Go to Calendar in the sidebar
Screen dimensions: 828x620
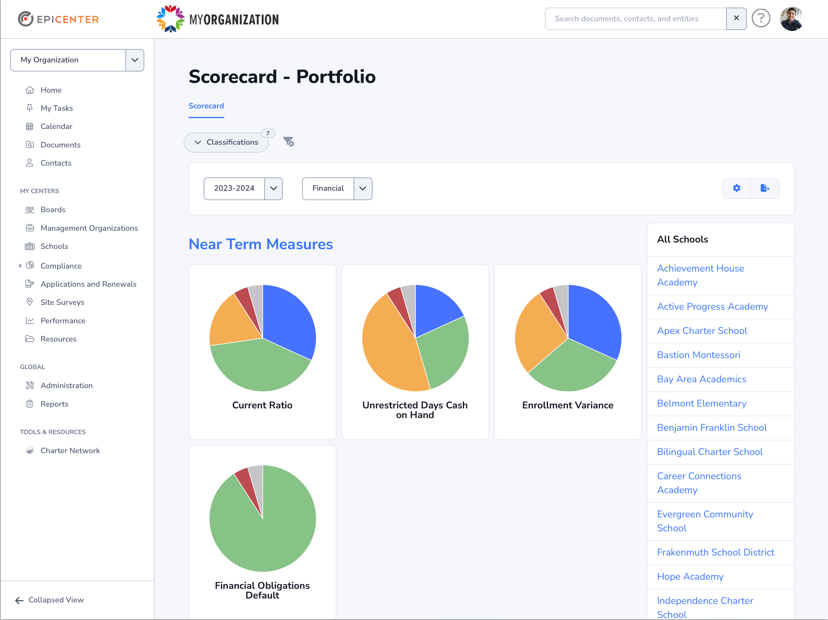pyautogui.click(x=56, y=127)
